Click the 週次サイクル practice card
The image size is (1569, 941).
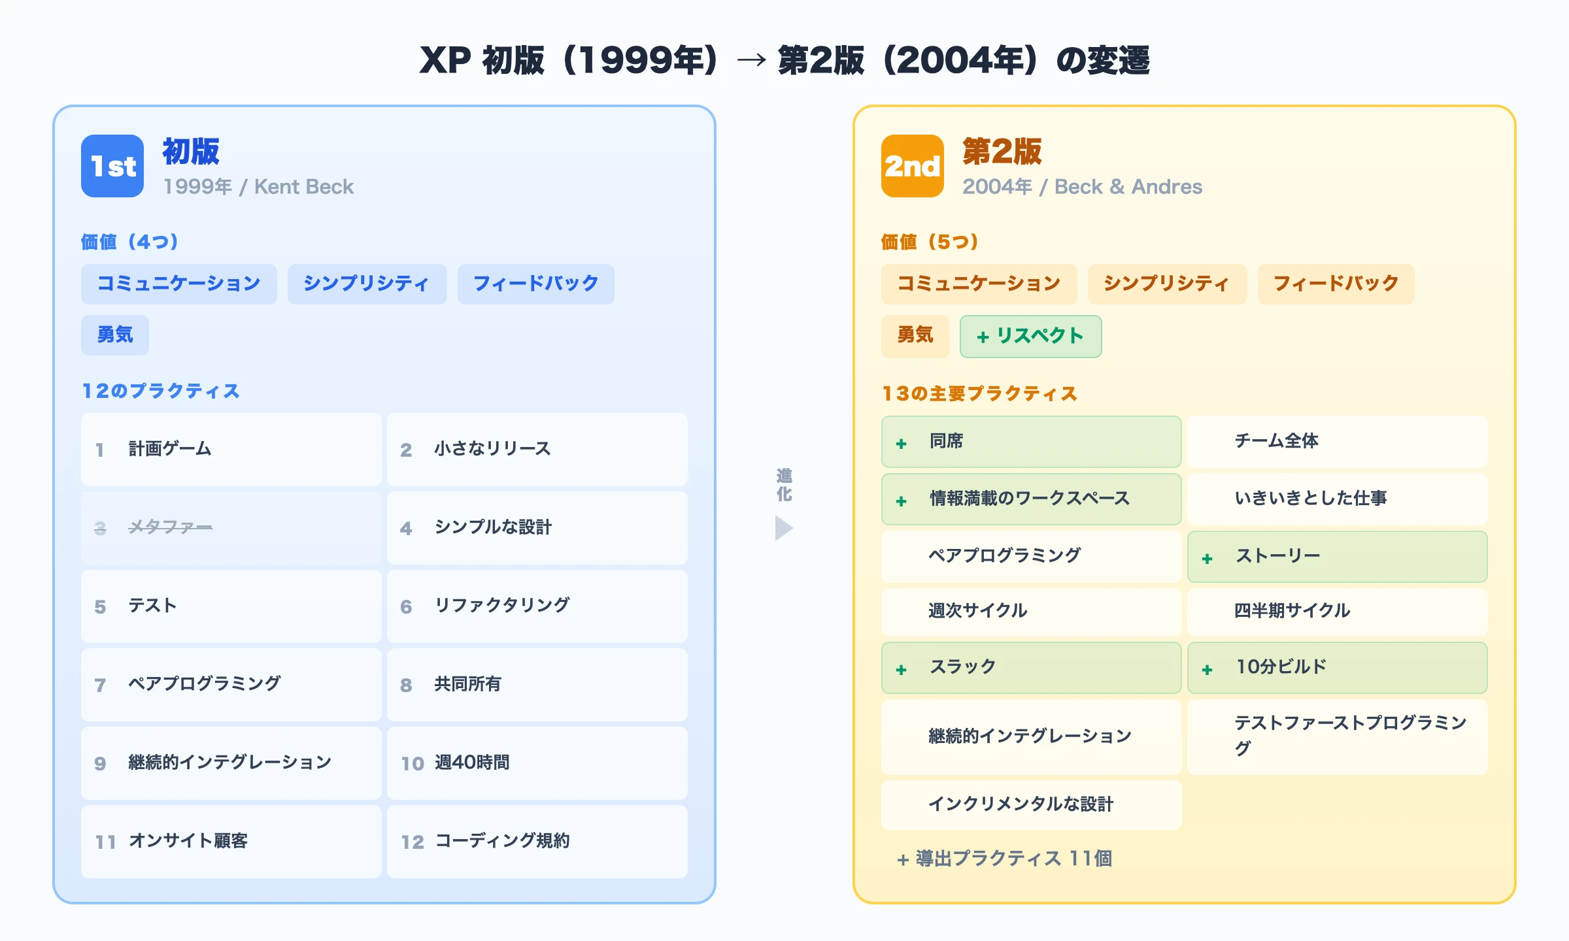click(x=1032, y=612)
